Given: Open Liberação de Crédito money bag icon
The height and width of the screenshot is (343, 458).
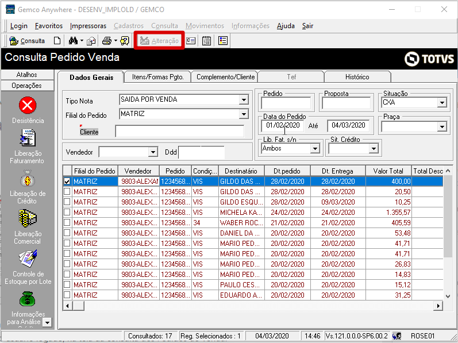Looking at the screenshot, I should tap(28, 178).
